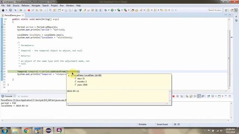Viewport: 239px width, 134px height.
Task: Open the File menu
Action: coord(3,6)
